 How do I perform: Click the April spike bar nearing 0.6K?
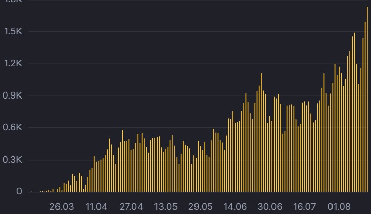point(123,161)
